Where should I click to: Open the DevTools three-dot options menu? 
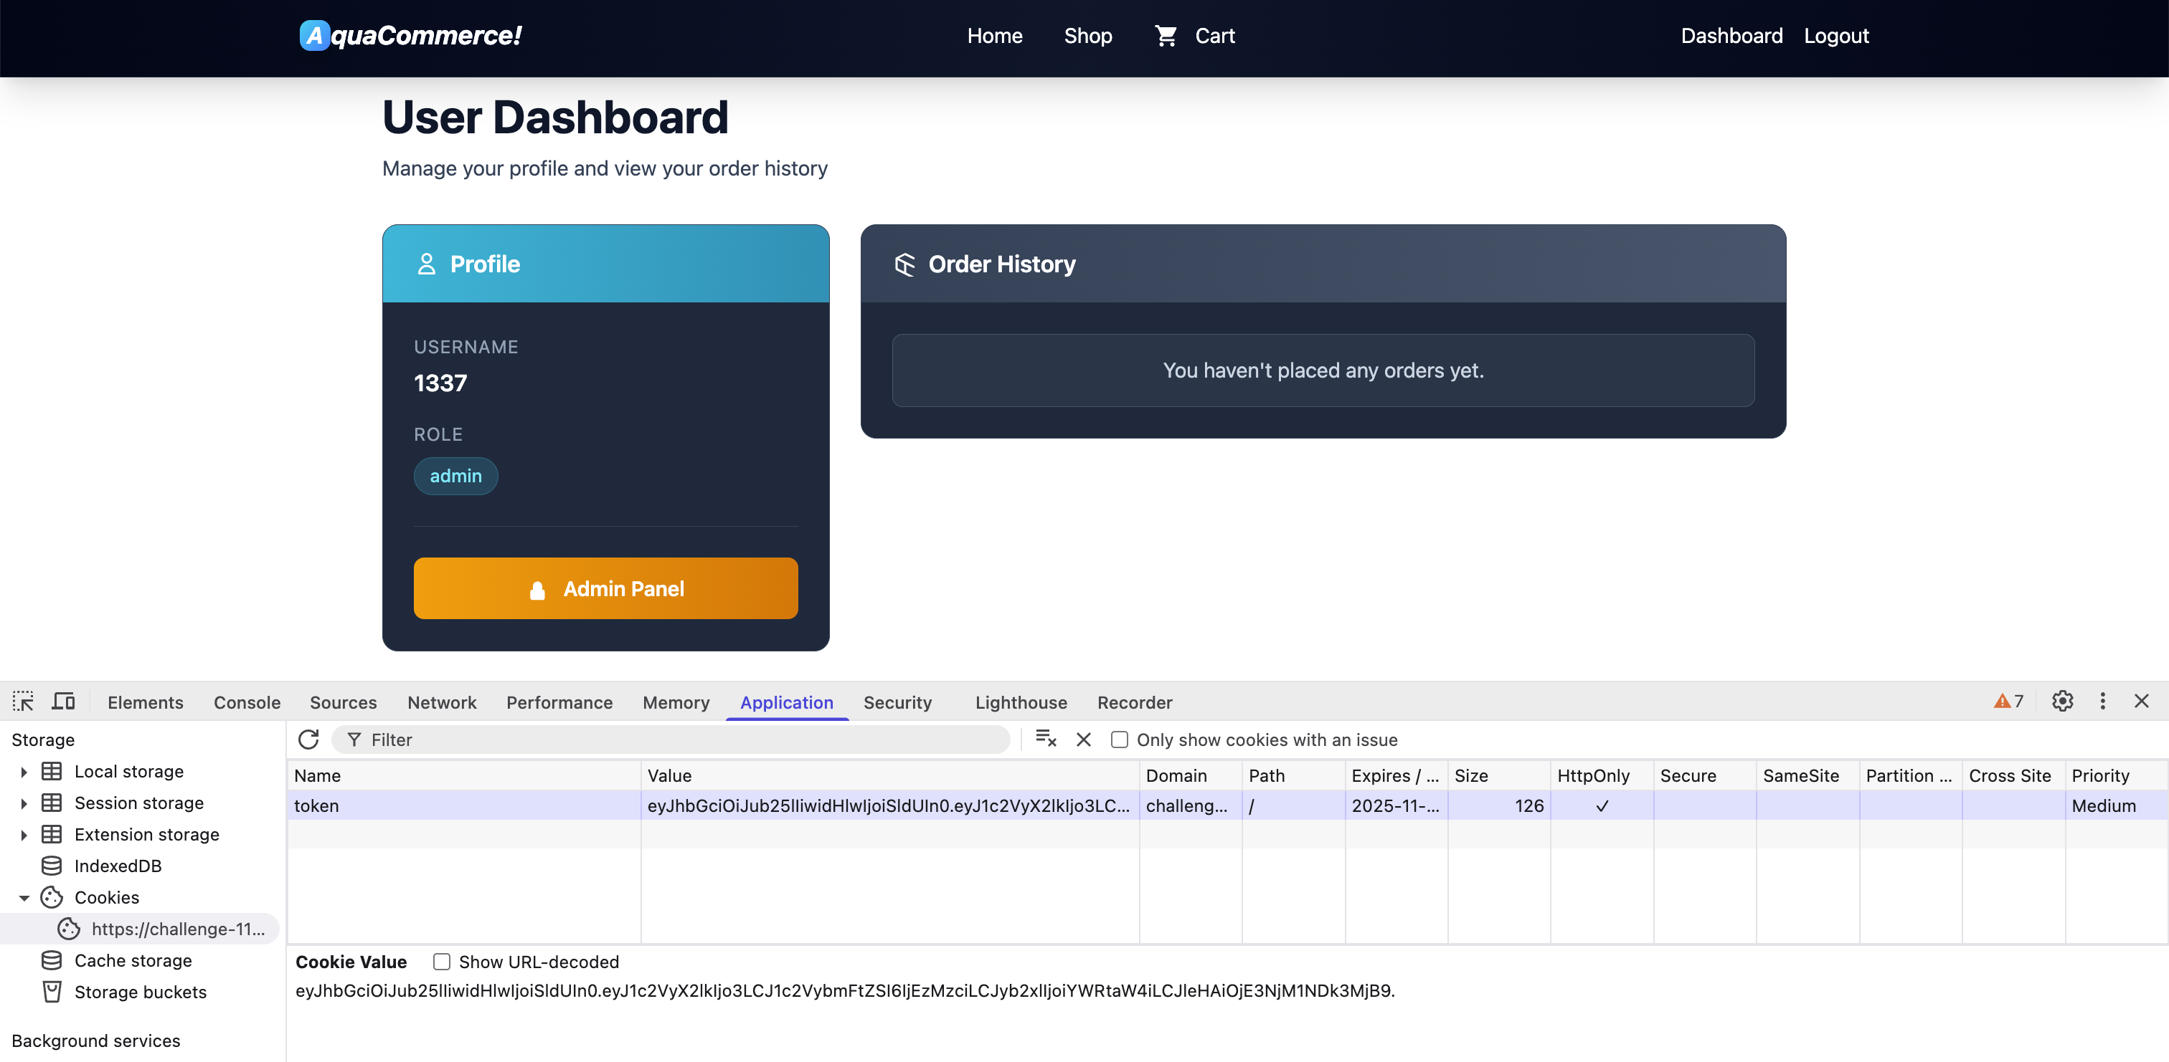pos(2102,701)
